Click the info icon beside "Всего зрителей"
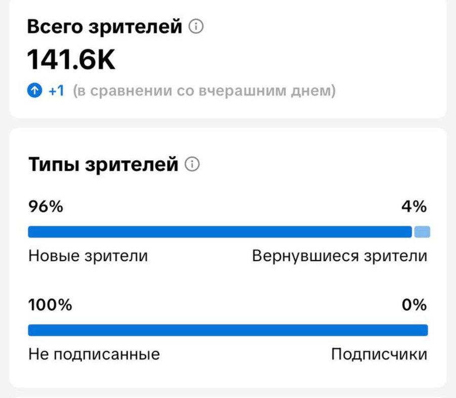Viewport: 456px width, 398px height. [x=196, y=27]
